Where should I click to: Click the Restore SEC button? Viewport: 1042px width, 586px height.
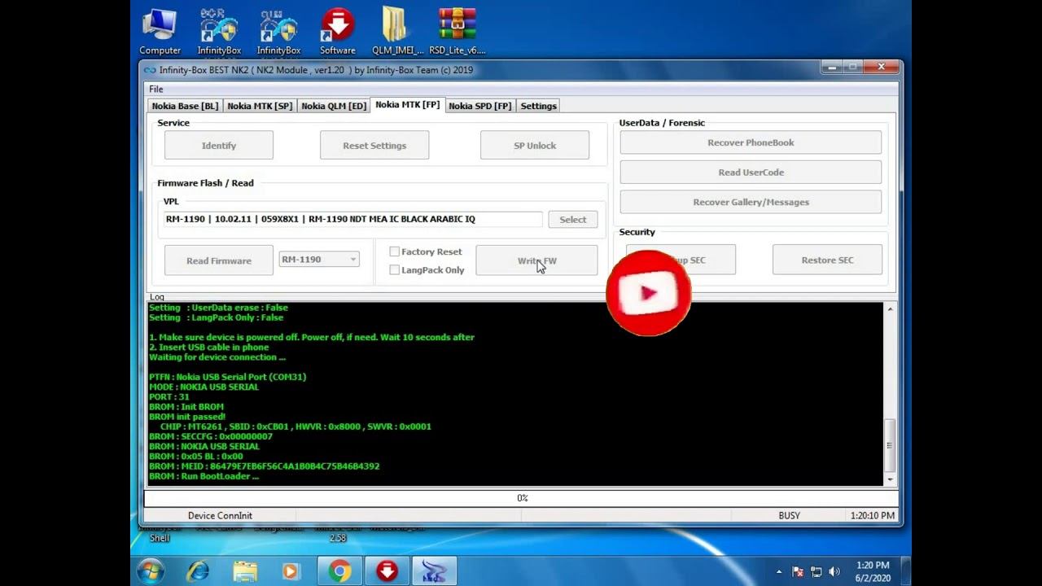tap(827, 260)
